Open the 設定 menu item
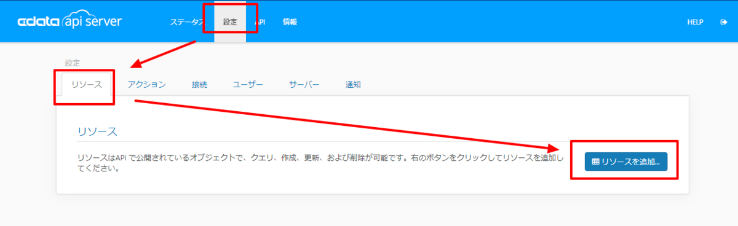The width and height of the screenshot is (738, 226). point(230,22)
